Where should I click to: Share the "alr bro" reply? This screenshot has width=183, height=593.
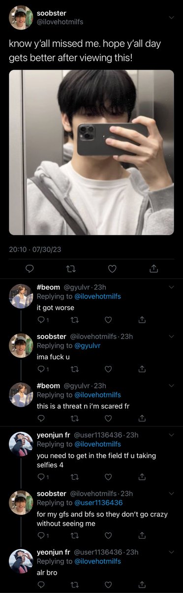142,584
